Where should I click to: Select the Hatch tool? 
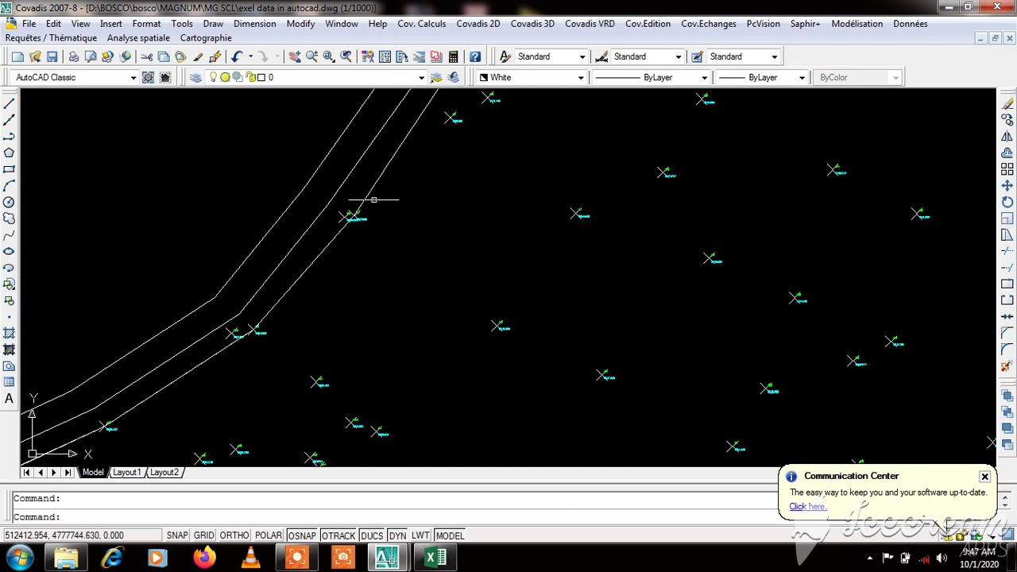tap(9, 333)
